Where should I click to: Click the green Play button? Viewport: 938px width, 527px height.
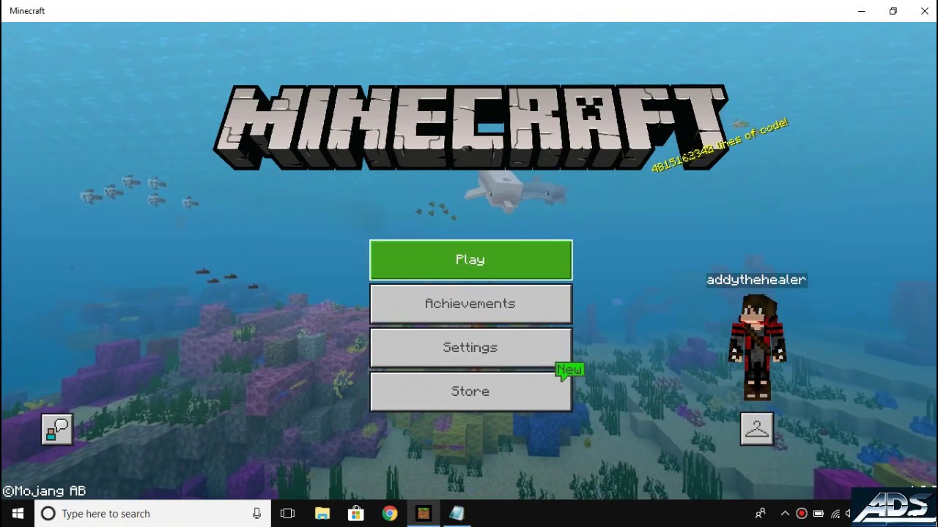pos(470,260)
